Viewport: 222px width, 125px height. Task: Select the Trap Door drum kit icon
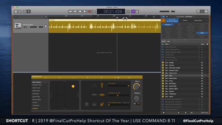pos(18,26)
